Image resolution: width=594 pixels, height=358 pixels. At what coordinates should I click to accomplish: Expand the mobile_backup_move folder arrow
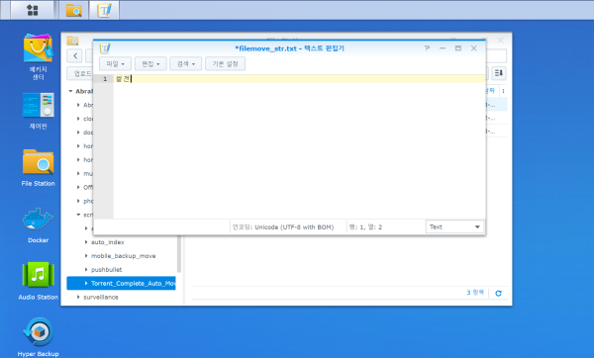(x=86, y=256)
